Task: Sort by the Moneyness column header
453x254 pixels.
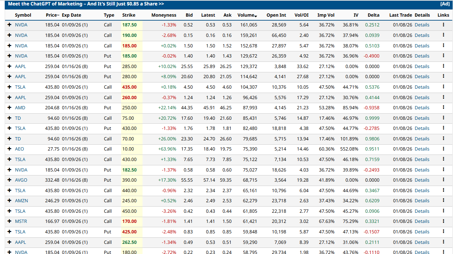Action: 164,15
